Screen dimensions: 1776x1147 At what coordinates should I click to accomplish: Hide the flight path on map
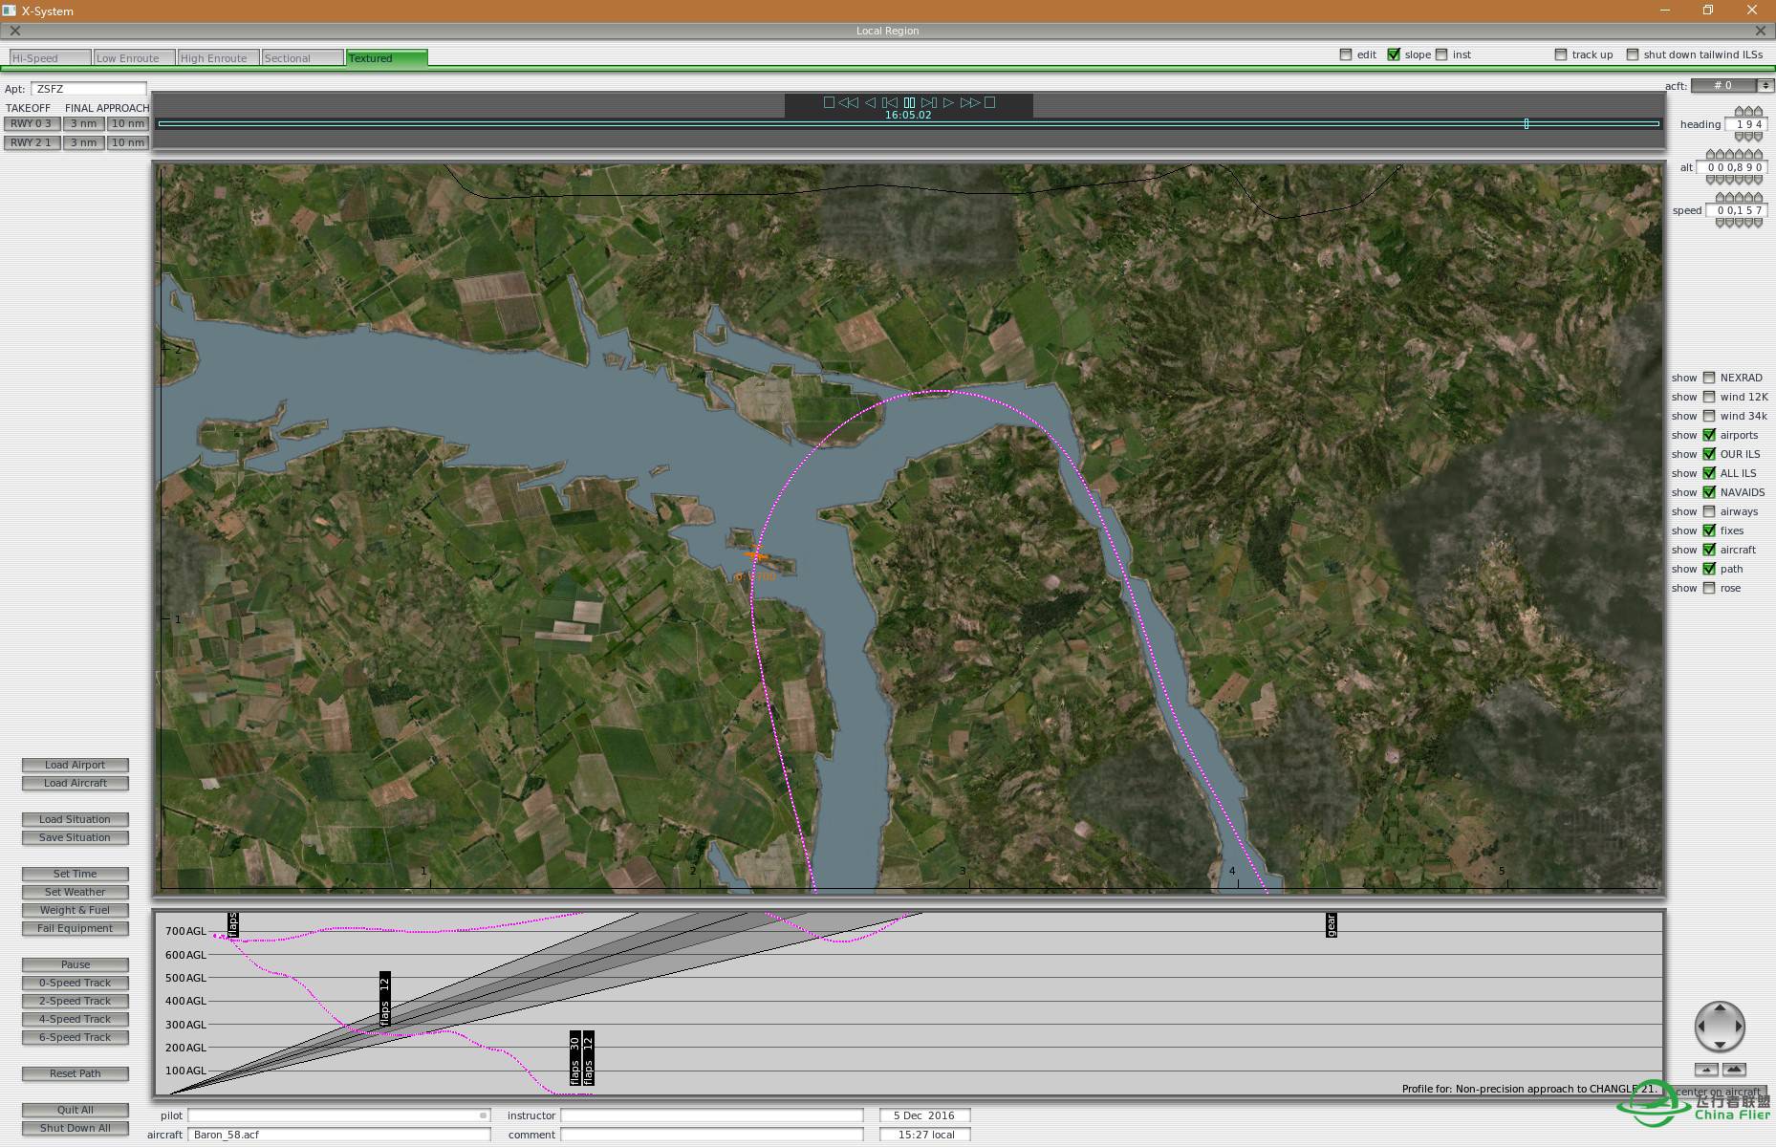click(1709, 569)
